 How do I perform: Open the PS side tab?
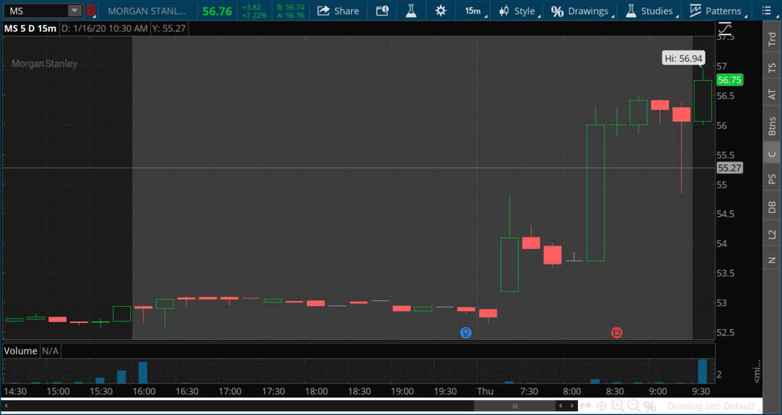772,179
